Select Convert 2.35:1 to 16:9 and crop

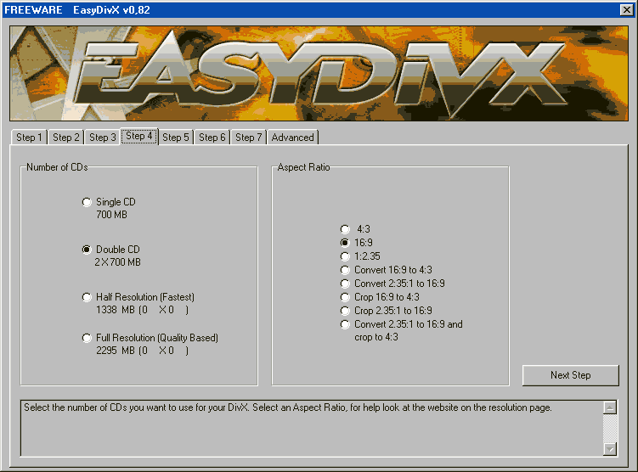click(x=345, y=324)
